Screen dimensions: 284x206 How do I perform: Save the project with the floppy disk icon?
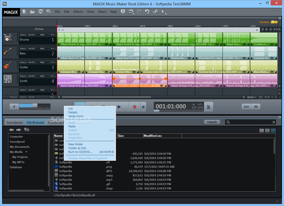41,12
